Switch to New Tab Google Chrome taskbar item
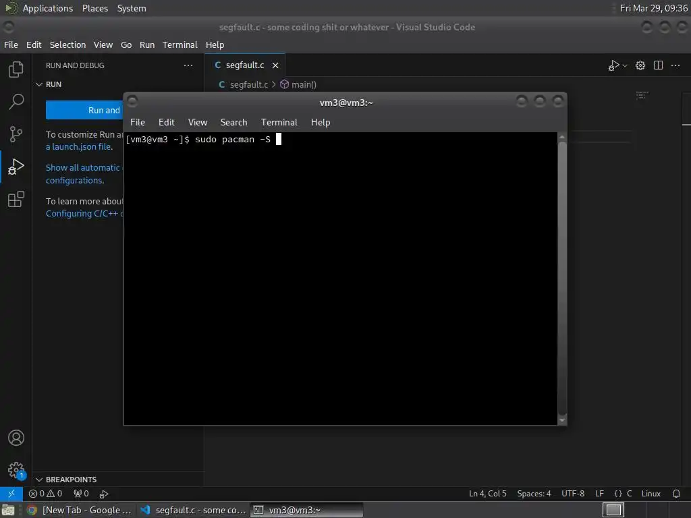 [80, 510]
